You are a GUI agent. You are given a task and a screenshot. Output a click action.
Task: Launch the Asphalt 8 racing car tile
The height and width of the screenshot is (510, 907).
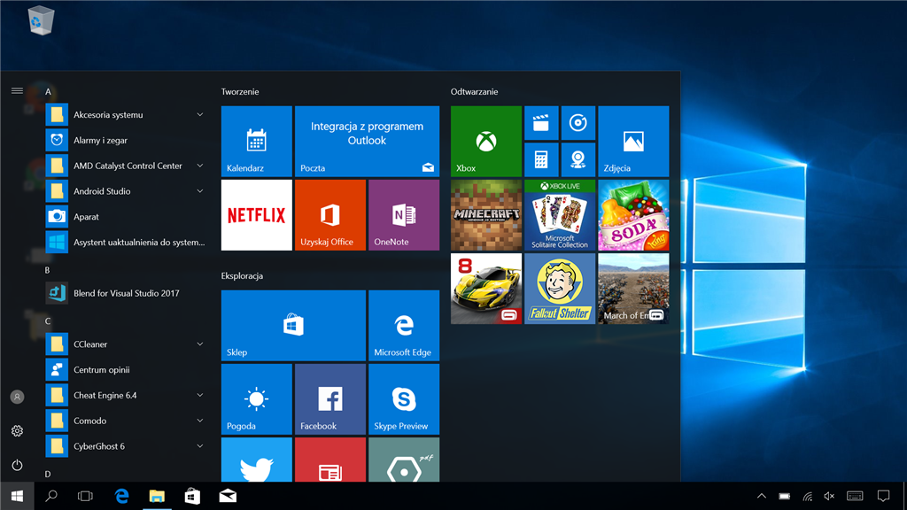tap(486, 289)
